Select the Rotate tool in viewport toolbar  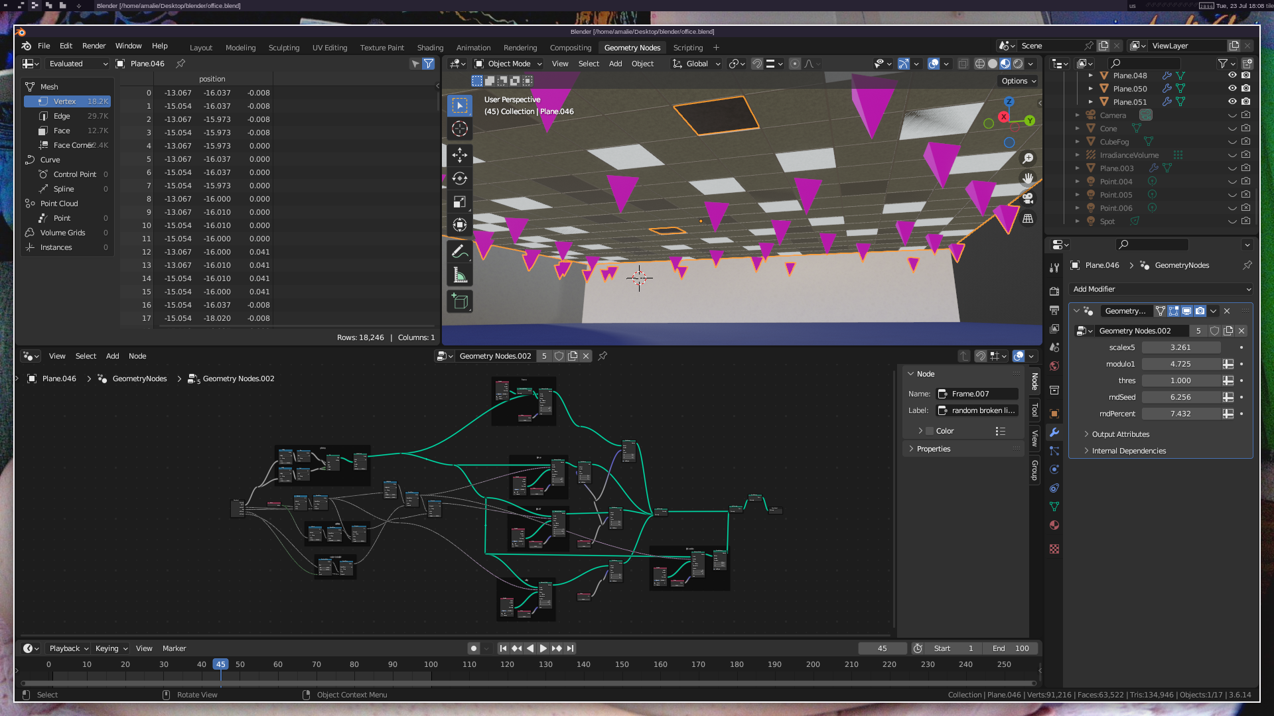coord(460,178)
